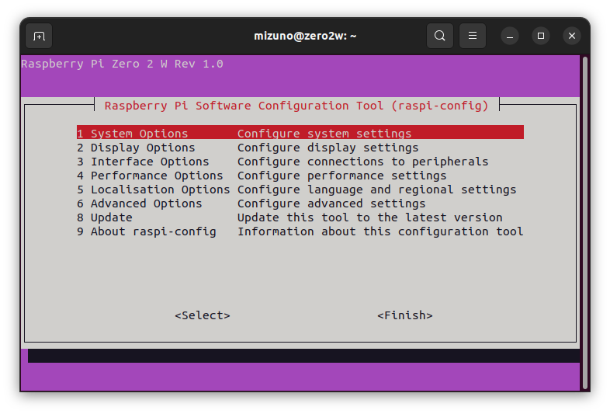Viewport: 610px width, 414px height.
Task: Click 'Configure advanced settings' description
Action: click(331, 204)
